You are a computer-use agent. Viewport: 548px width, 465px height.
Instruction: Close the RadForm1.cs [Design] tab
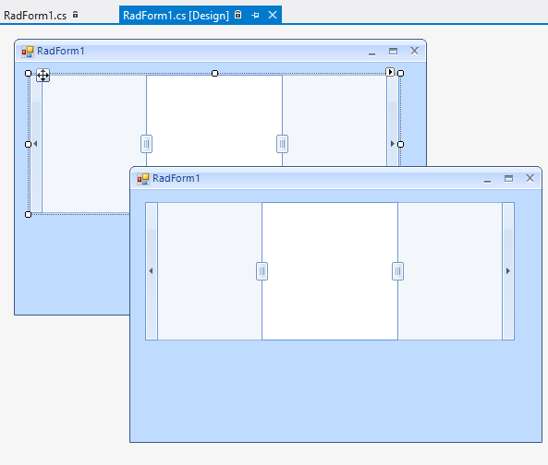(x=273, y=15)
